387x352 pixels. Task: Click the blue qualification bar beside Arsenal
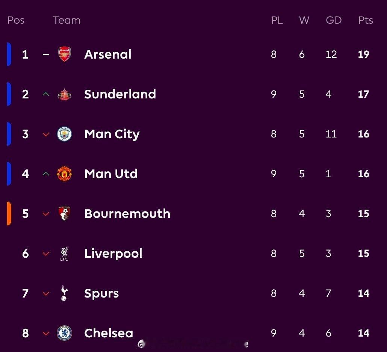point(9,54)
